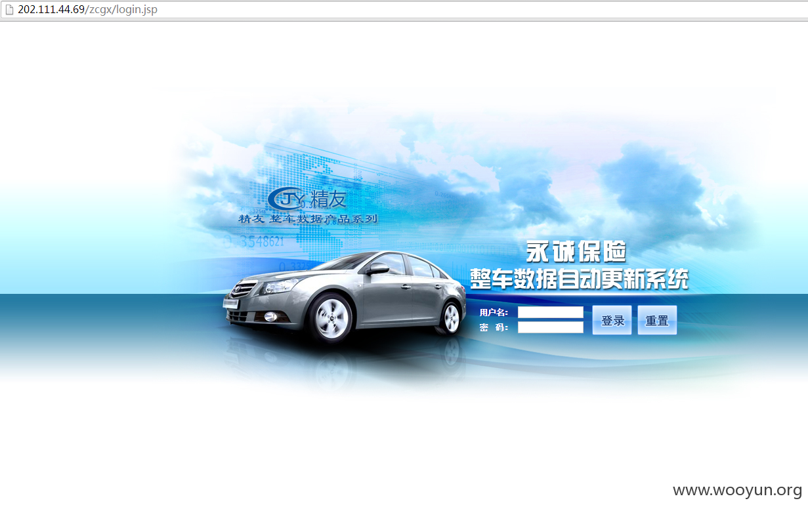808x509 pixels.
Task: Click the JY 精友 logo
Action: pyautogui.click(x=307, y=199)
